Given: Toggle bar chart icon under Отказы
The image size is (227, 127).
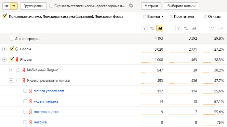Looking at the screenshot, I should (x=220, y=28).
